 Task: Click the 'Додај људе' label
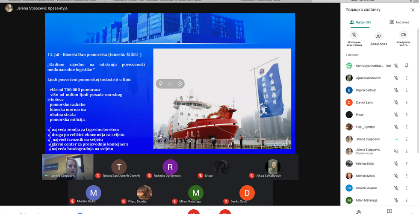pyautogui.click(x=379, y=44)
